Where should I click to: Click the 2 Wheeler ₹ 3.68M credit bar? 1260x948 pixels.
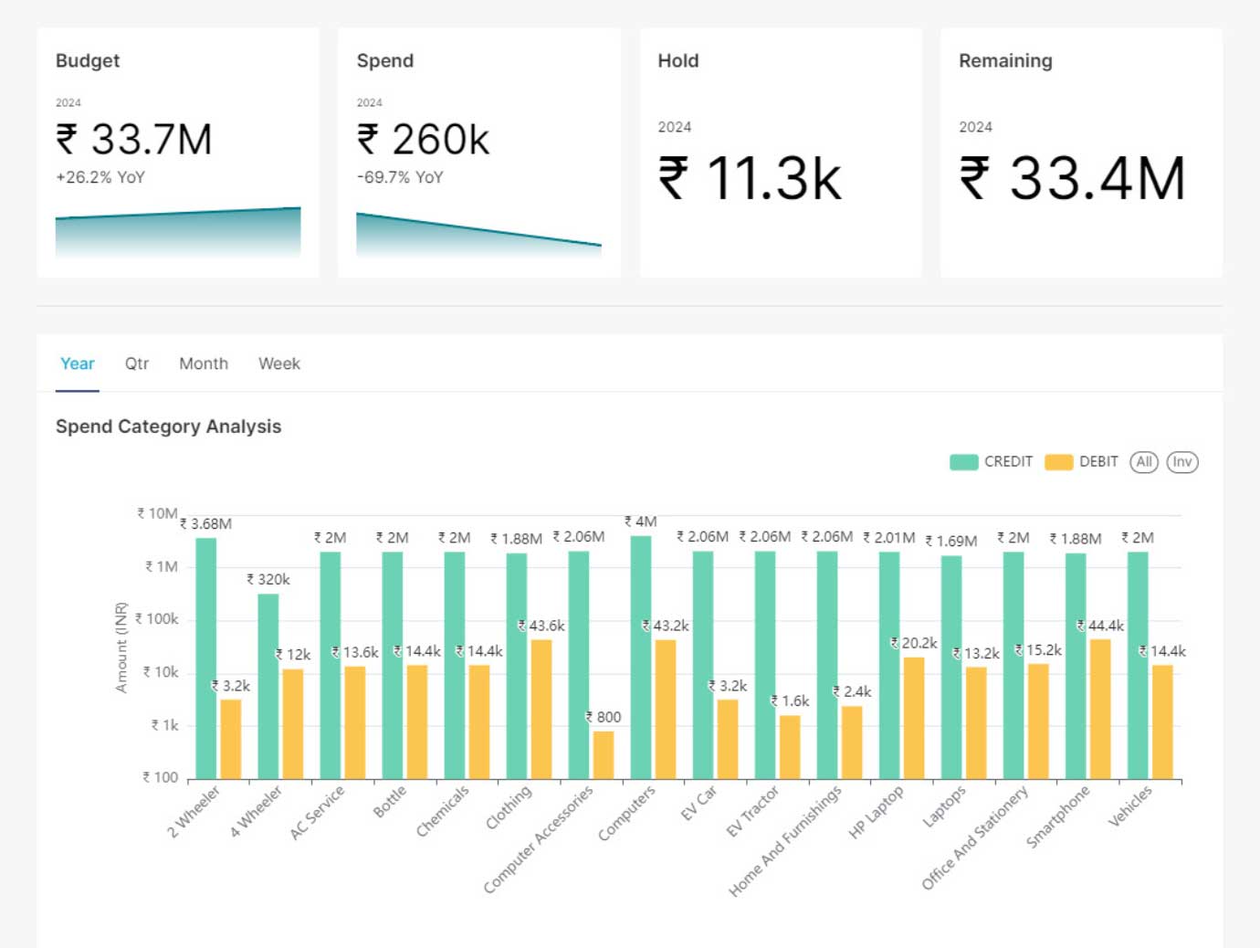tap(206, 658)
